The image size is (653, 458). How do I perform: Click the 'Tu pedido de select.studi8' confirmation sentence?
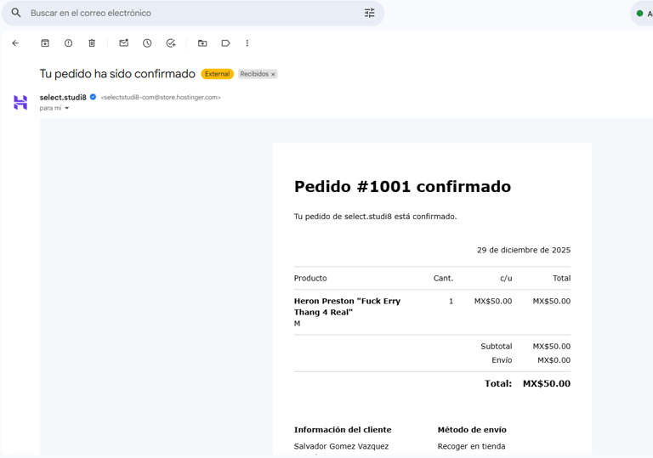click(x=375, y=217)
